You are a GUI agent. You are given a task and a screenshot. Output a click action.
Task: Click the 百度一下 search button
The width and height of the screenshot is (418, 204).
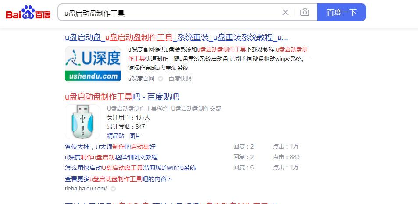point(342,12)
